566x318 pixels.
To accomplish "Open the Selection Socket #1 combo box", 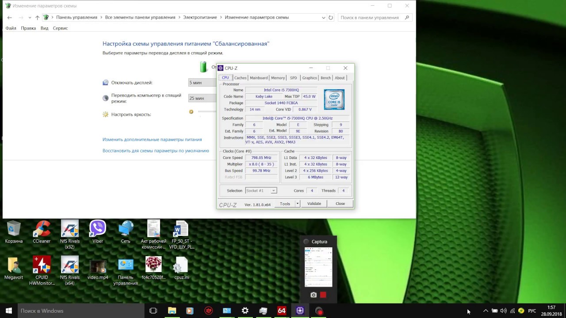I will point(261,191).
